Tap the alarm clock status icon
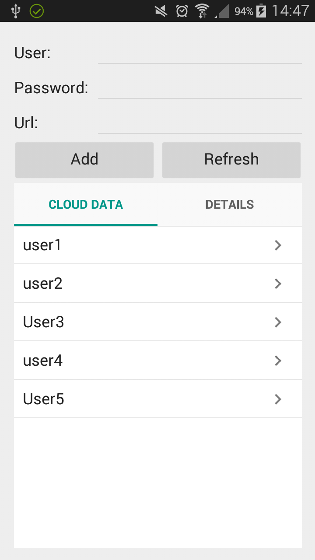The width and height of the screenshot is (315, 560). click(182, 11)
